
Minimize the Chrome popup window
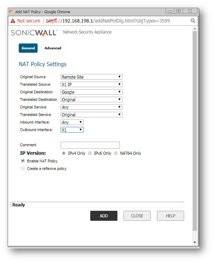pos(170,12)
